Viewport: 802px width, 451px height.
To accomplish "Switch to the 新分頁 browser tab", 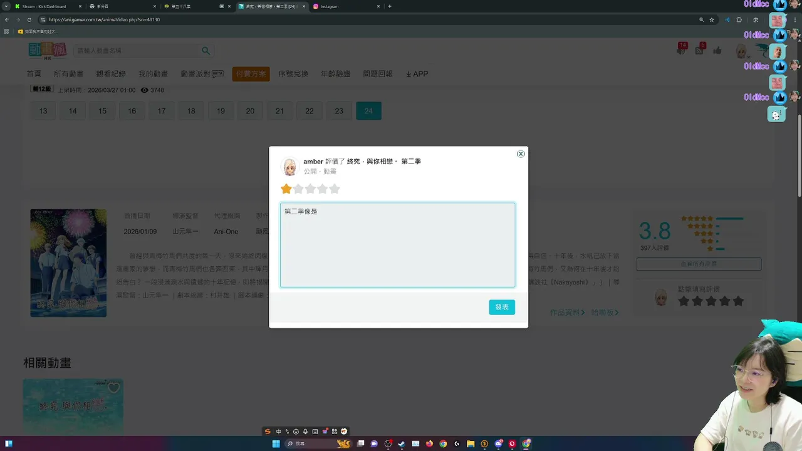I will (122, 6).
